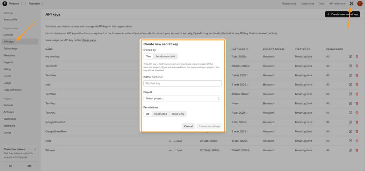
Task: Open the user avatar T menu
Action: [x=360, y=3]
